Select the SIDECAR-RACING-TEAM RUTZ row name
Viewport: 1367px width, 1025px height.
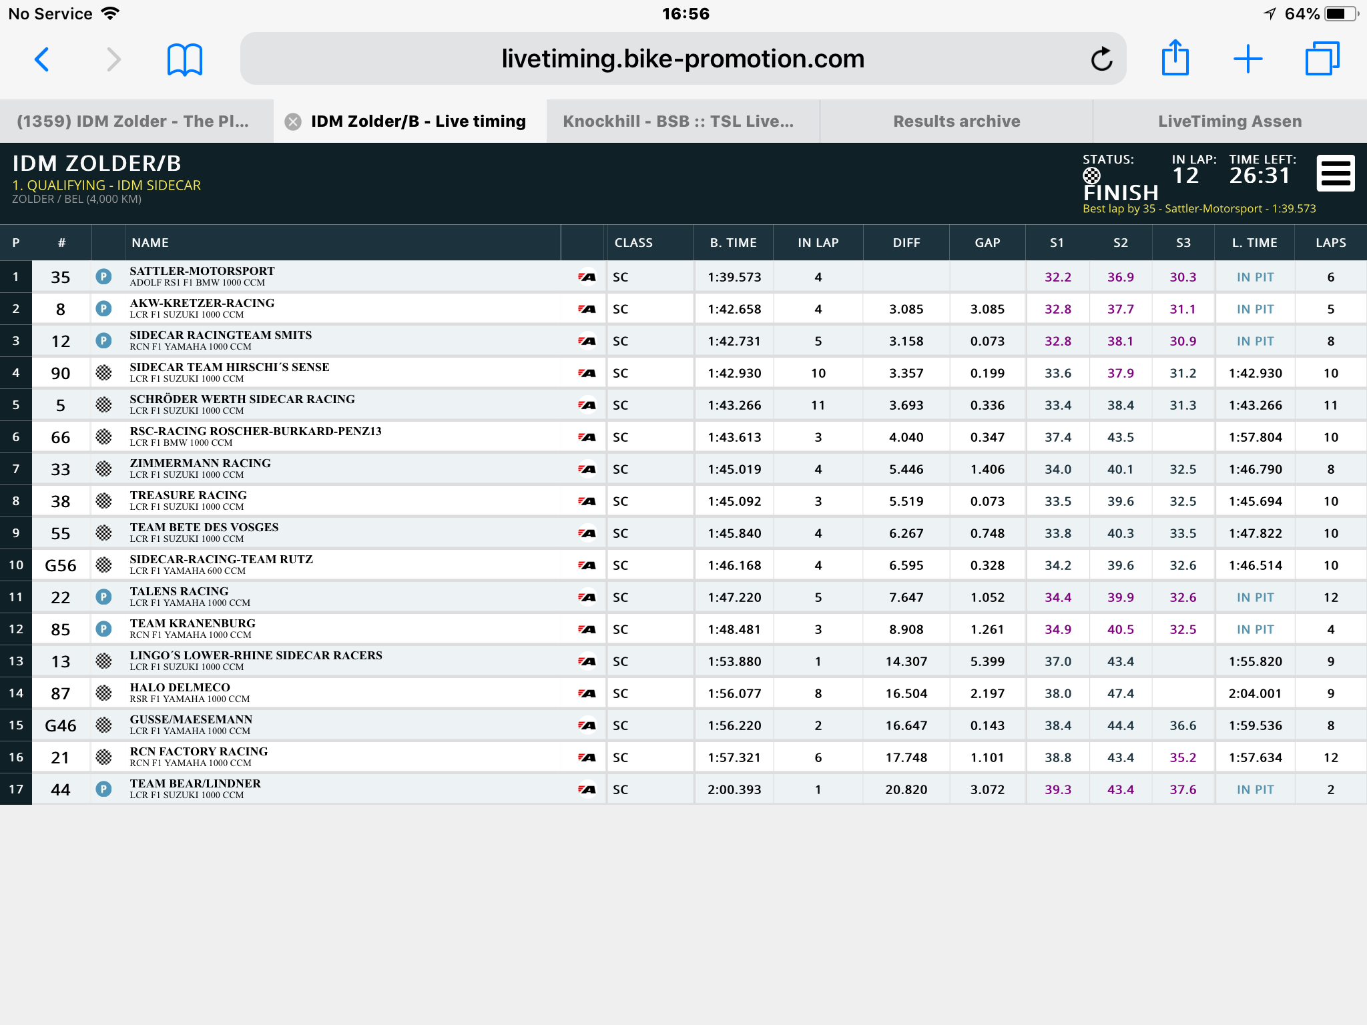(222, 559)
